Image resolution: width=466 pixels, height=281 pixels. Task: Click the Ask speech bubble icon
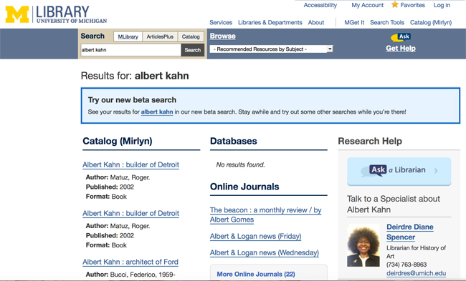pyautogui.click(x=400, y=37)
